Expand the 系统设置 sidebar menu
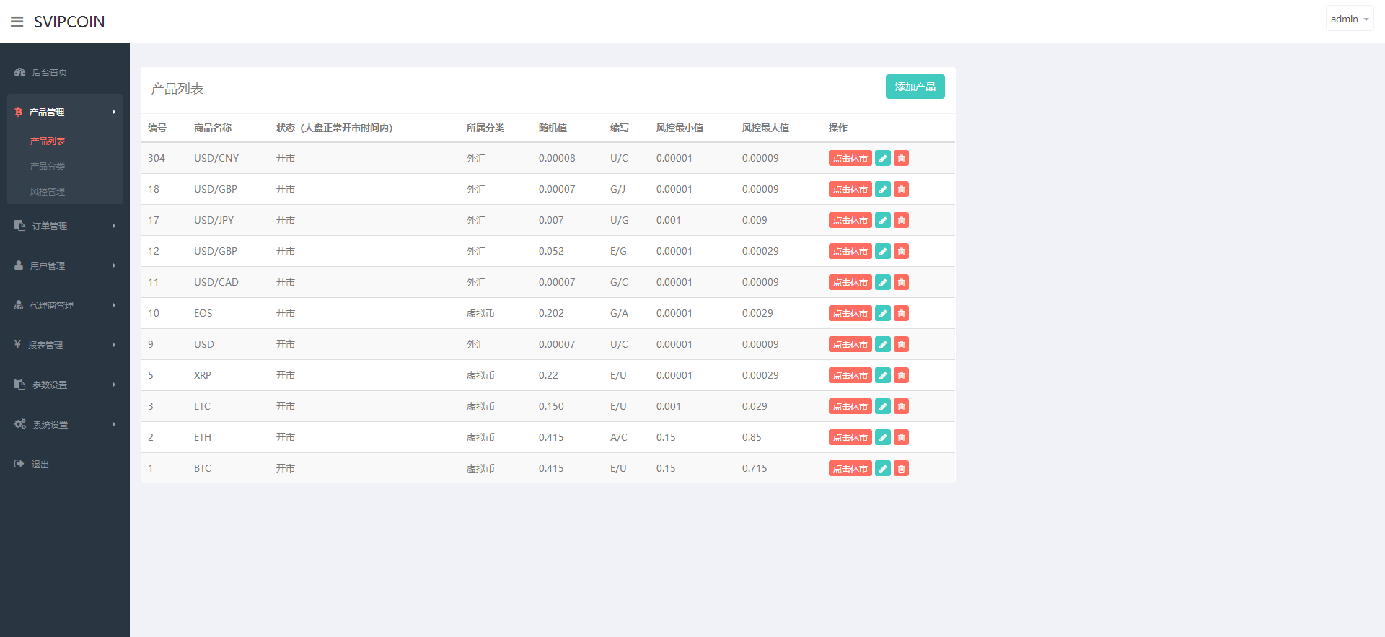1385x637 pixels. tap(64, 424)
